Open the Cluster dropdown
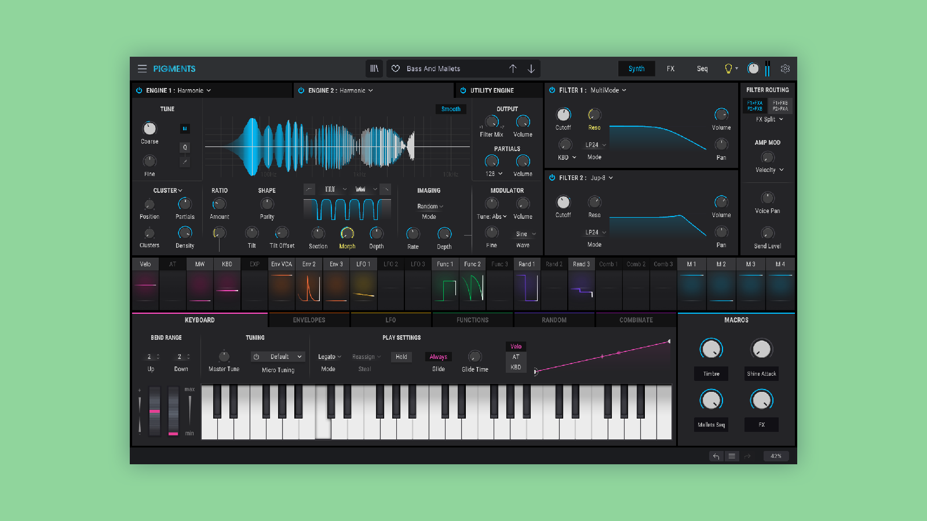 coord(168,190)
